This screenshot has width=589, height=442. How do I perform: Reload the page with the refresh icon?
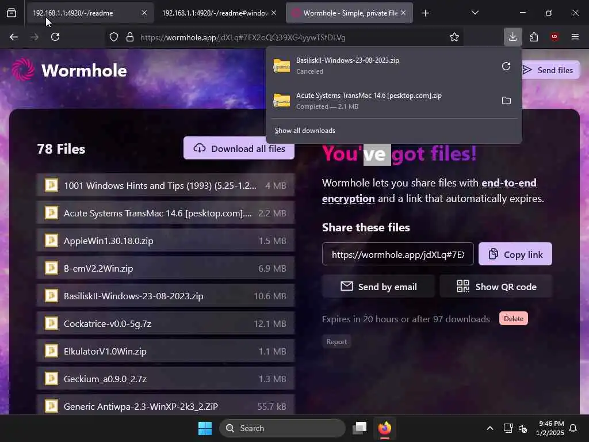click(55, 37)
